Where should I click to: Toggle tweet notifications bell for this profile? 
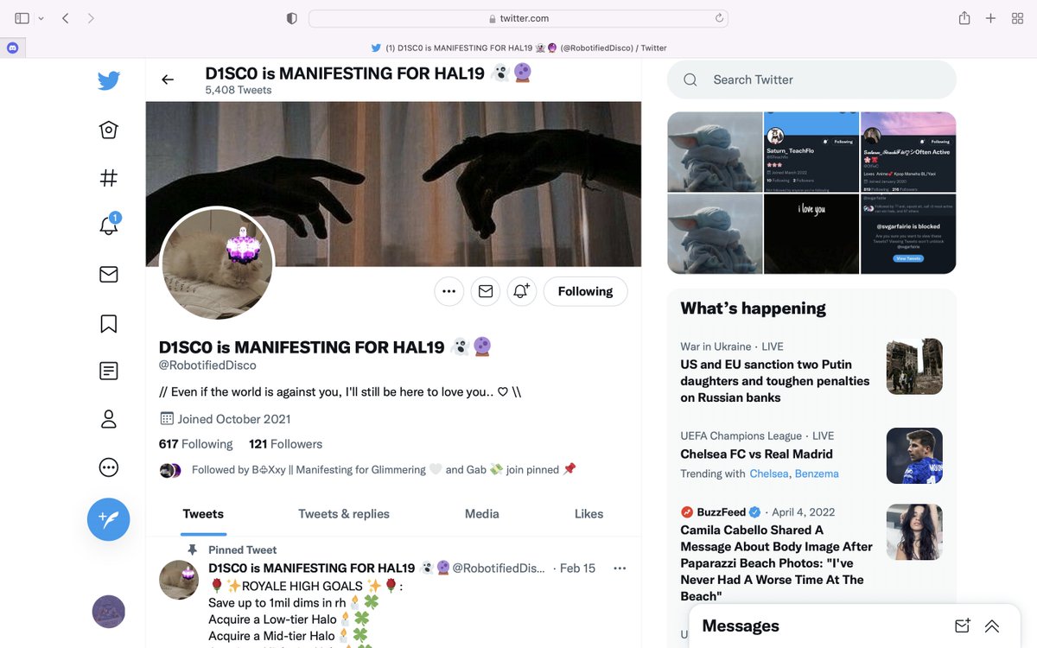(521, 291)
